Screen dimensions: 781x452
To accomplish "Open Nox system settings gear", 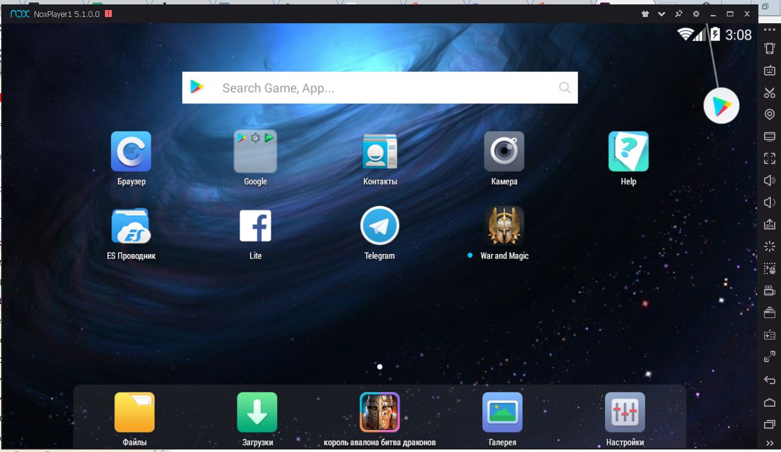I will [x=696, y=14].
